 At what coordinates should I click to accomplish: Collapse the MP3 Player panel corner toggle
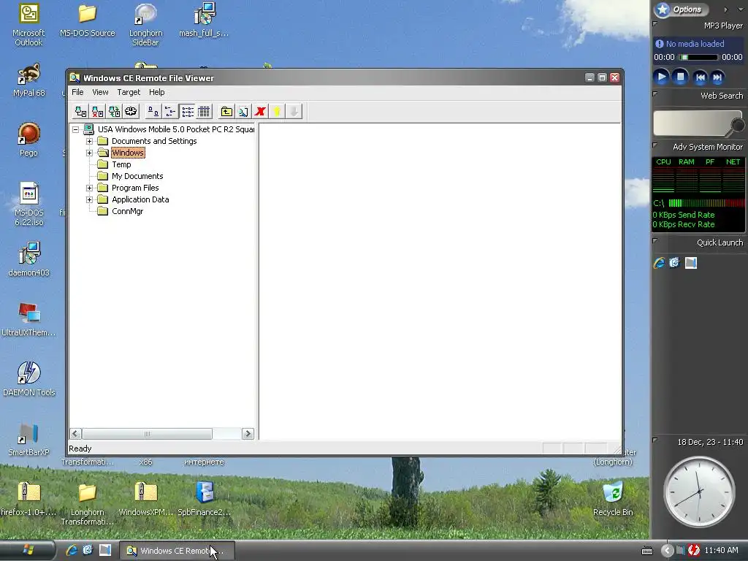tap(655, 23)
